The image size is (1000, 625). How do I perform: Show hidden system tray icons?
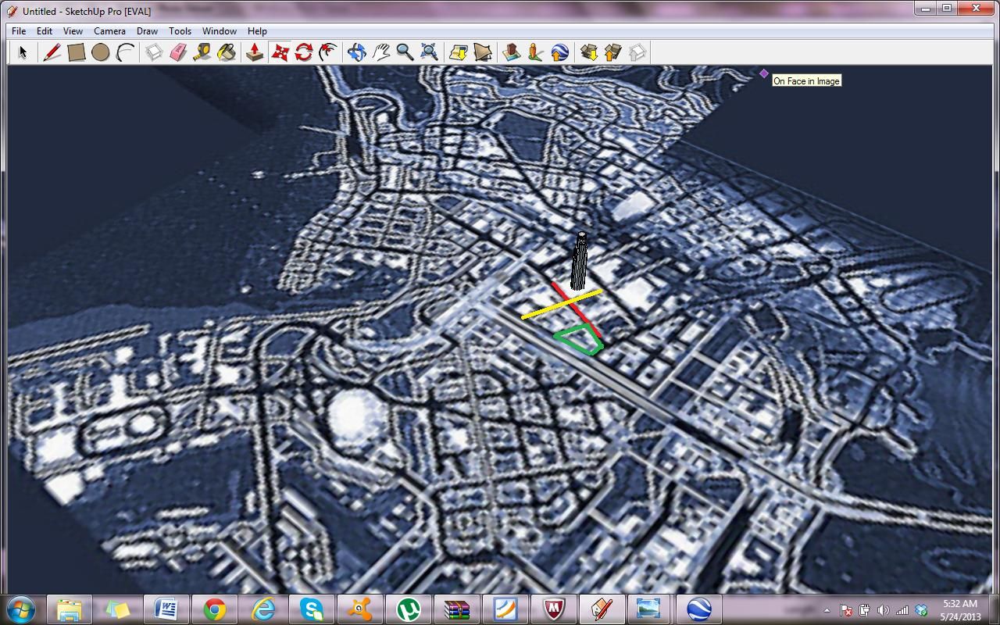(827, 610)
